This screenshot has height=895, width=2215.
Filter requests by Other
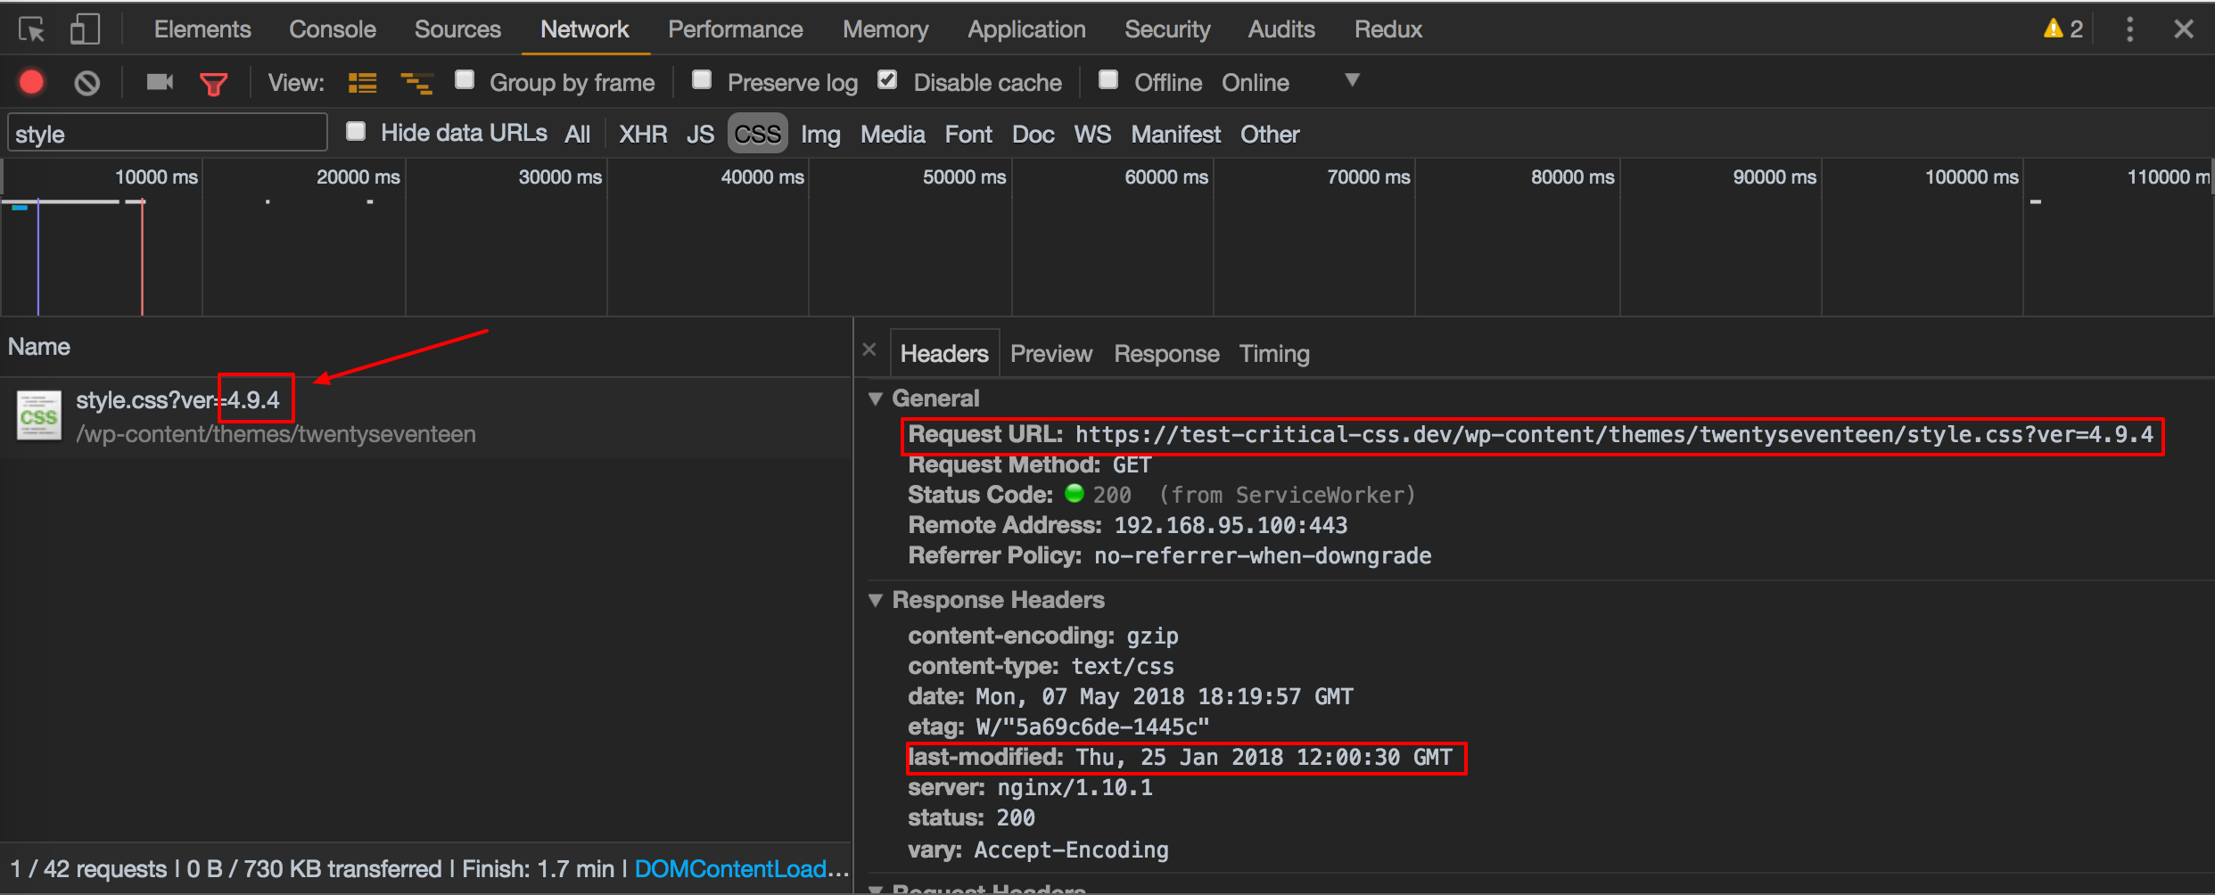pyautogui.click(x=1270, y=135)
